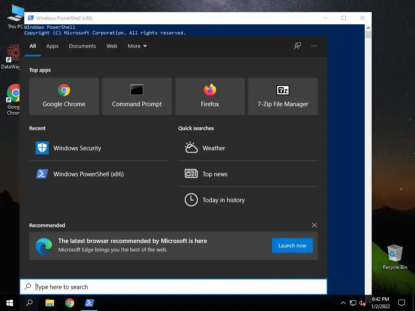
Task: Expand the More filter dropdown
Action: click(x=137, y=46)
